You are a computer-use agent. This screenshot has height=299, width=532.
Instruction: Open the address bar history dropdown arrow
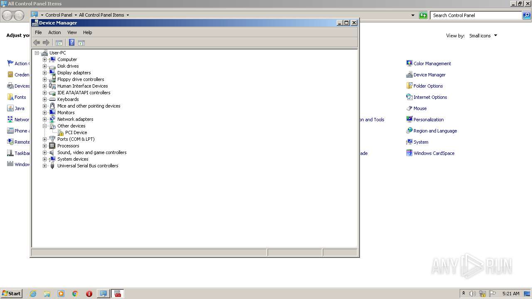pos(413,15)
